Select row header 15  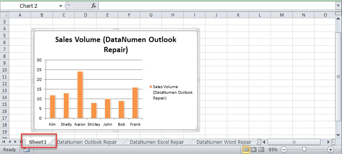(x=4, y=104)
